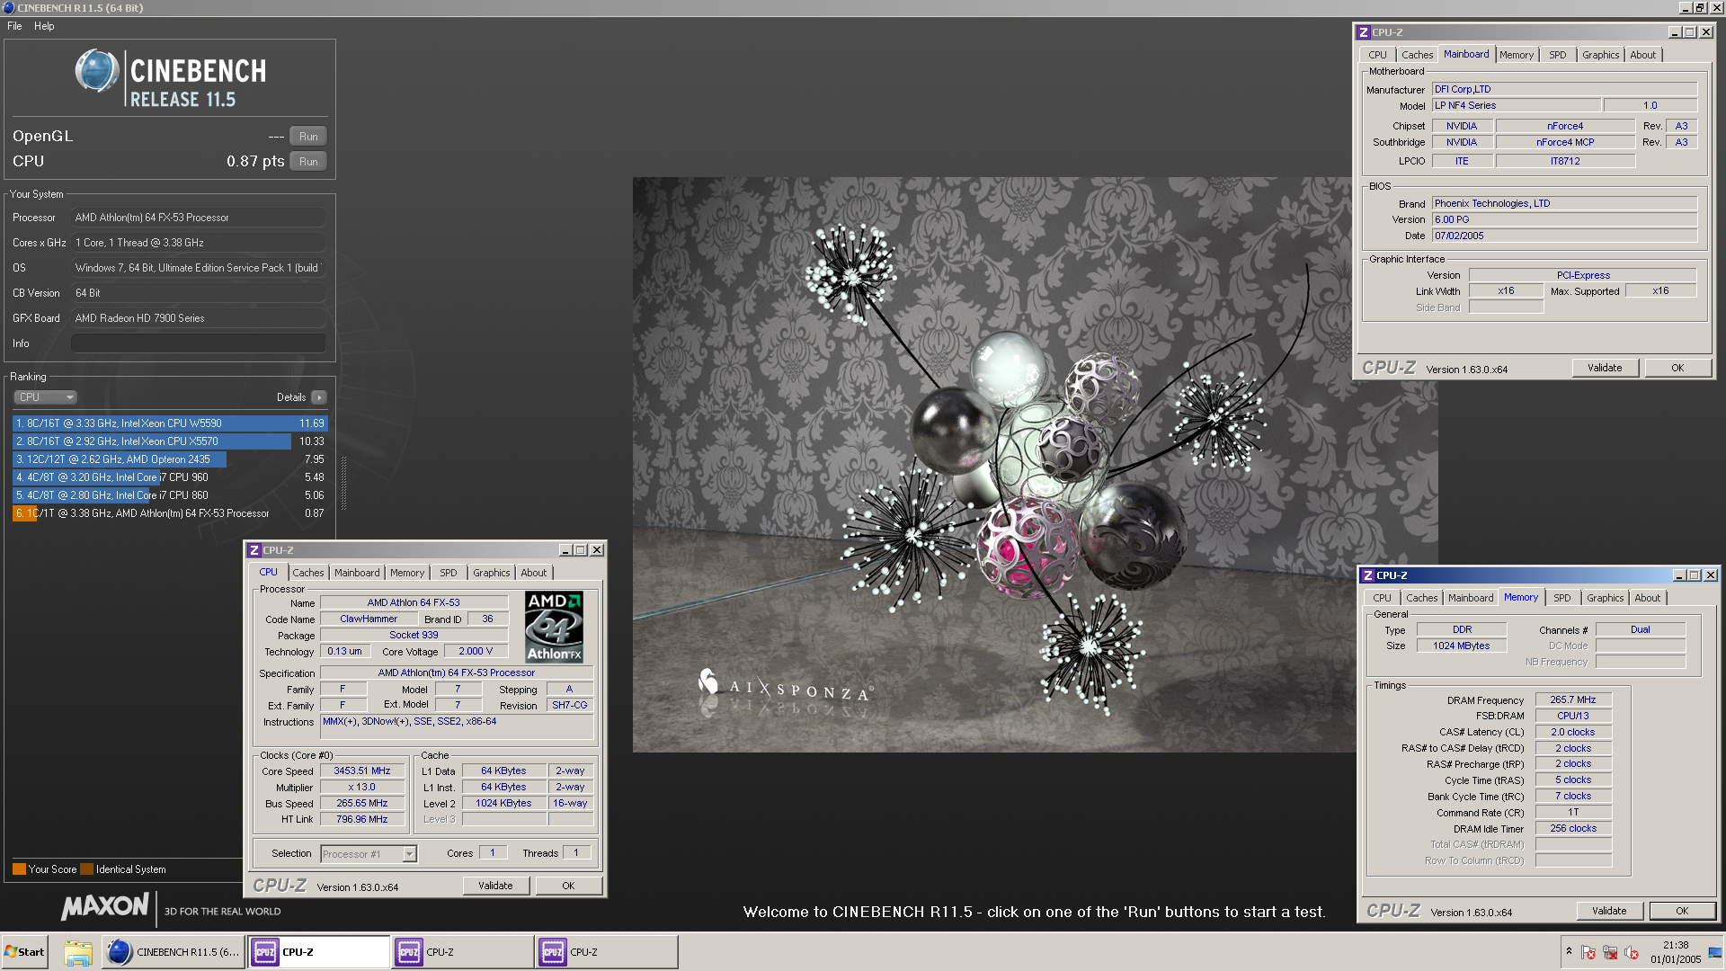Click the CAS# Latency value 2.0 clocks
Screen dimensions: 1726x971
pos(1573,733)
